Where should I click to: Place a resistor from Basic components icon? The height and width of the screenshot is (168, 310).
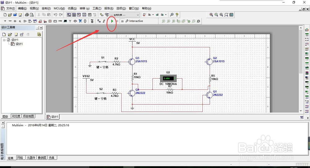click(10, 21)
